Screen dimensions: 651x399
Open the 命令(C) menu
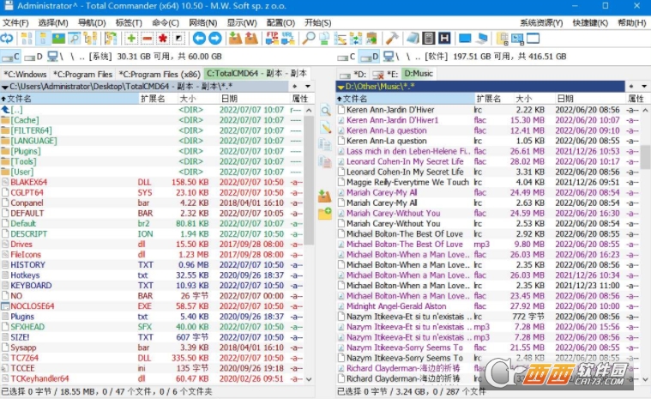click(x=165, y=22)
